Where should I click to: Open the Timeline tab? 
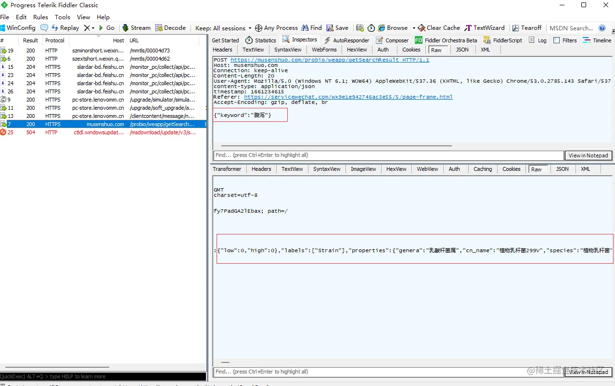(597, 40)
